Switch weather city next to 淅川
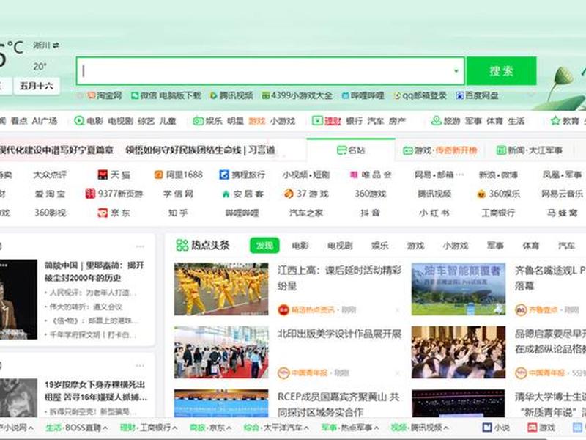 click(x=56, y=45)
